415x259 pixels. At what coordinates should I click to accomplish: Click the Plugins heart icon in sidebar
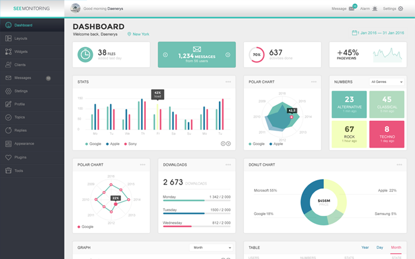pyautogui.click(x=9, y=157)
